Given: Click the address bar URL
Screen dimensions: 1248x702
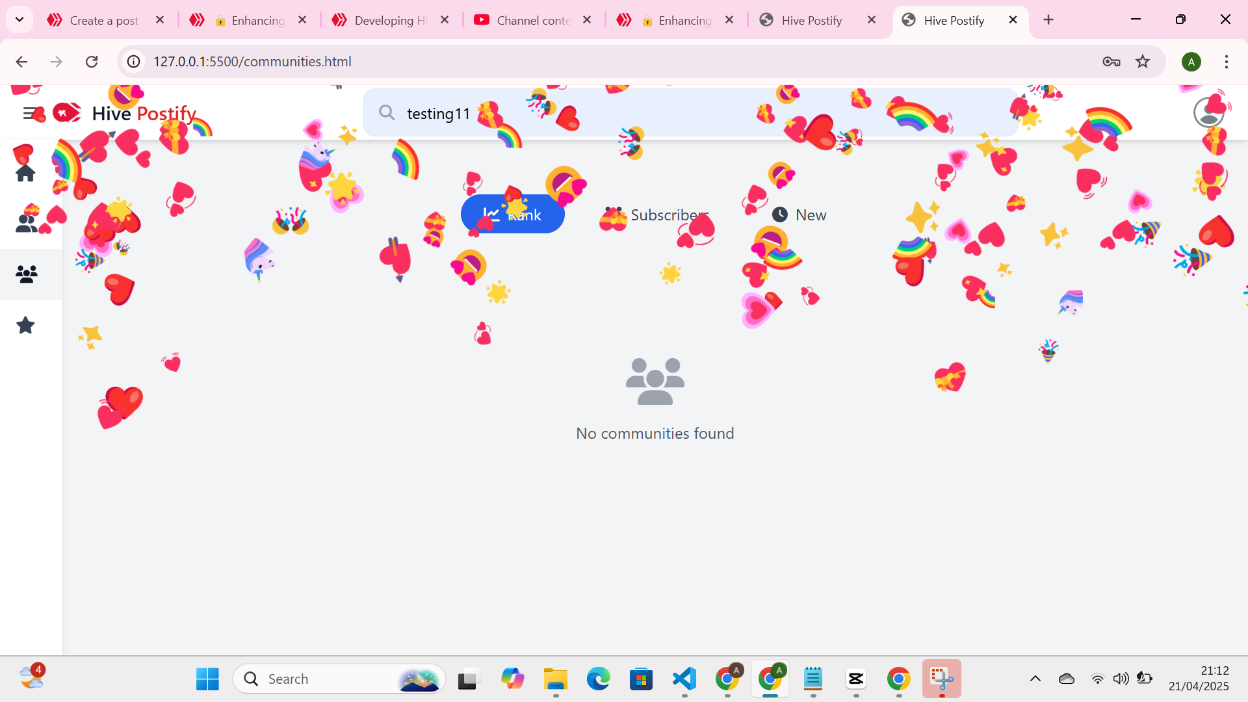Looking at the screenshot, I should click(252, 61).
